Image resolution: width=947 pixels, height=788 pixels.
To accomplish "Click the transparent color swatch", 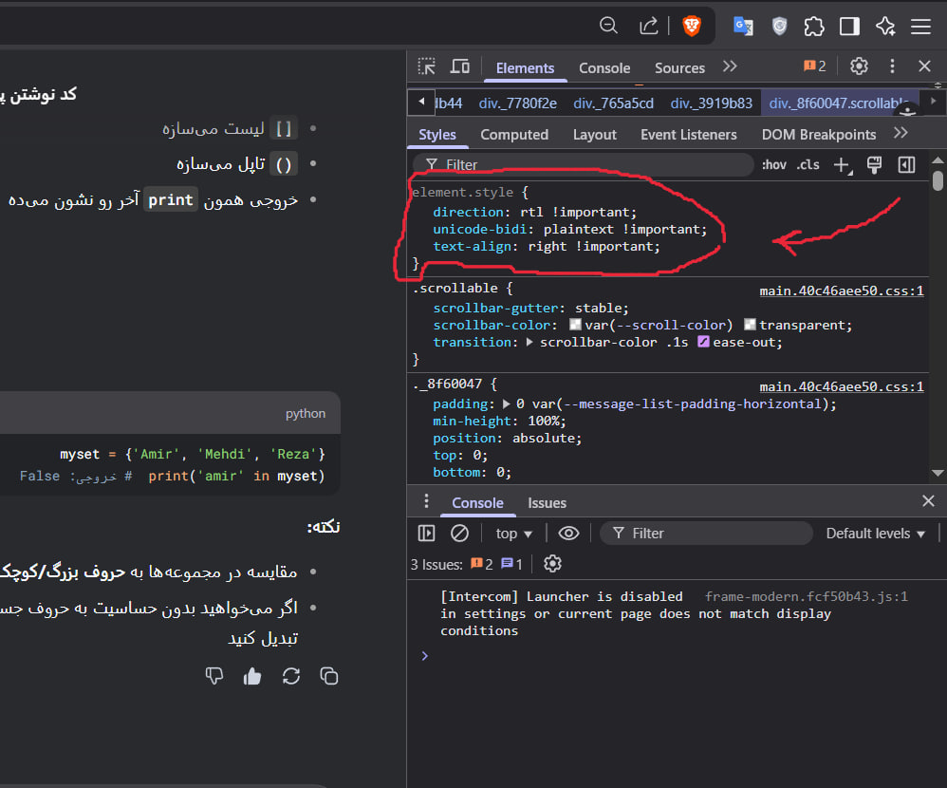I will click(751, 326).
